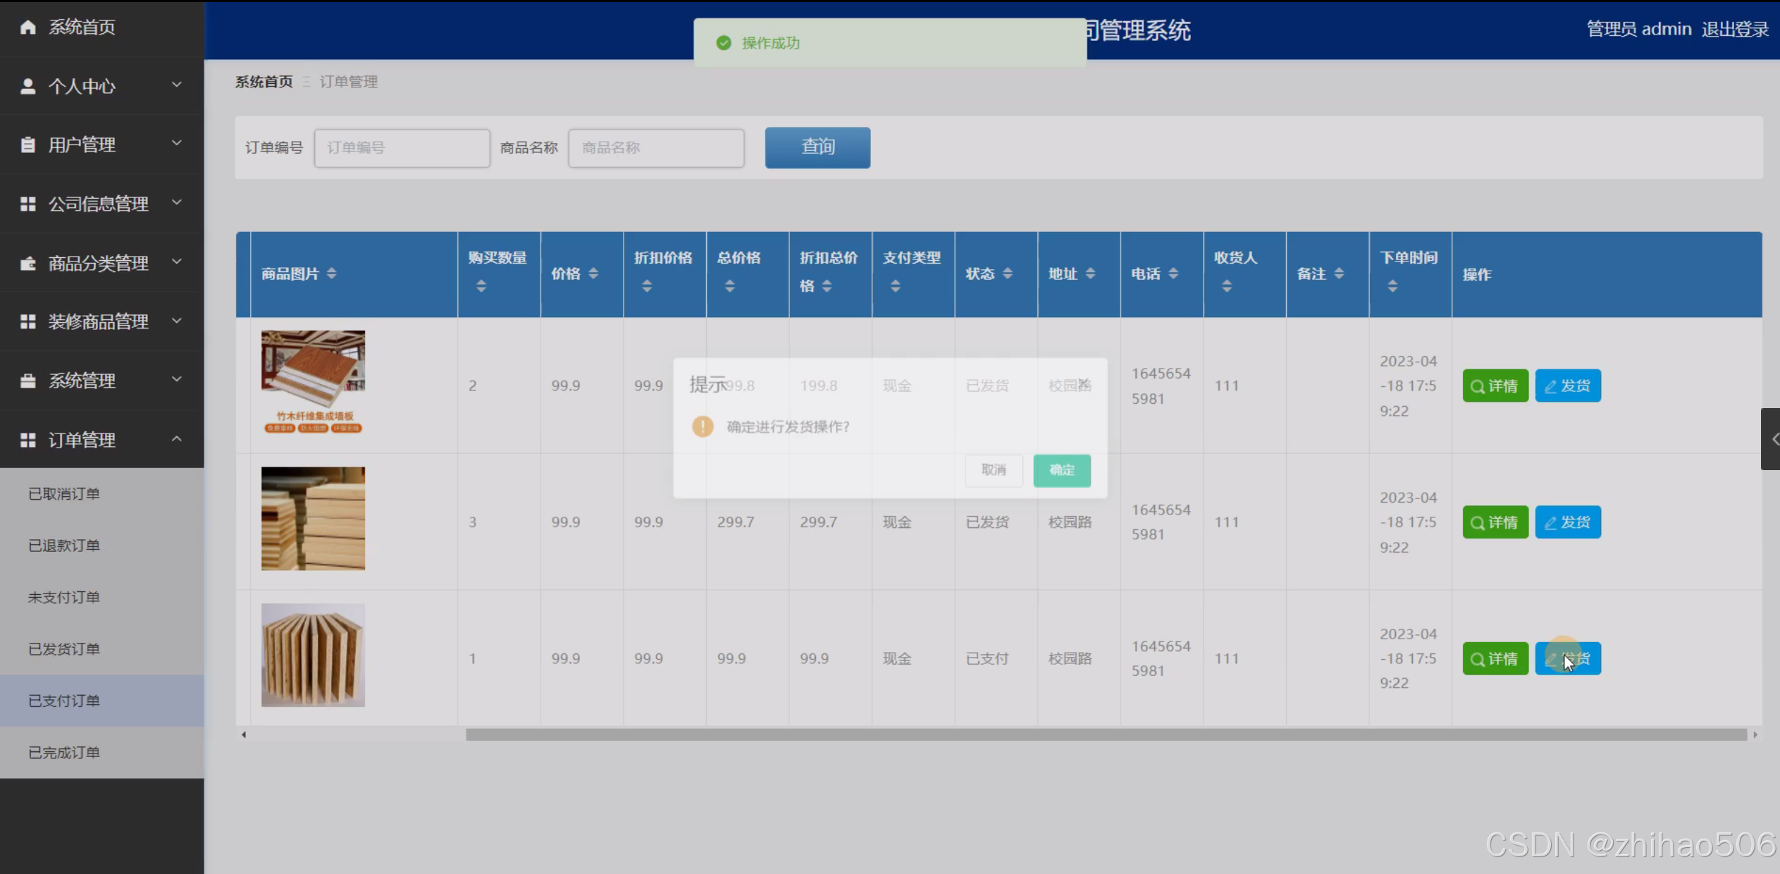Viewport: 1780px width, 874px height.
Task: Open 已发货订单 in sidebar
Action: point(64,648)
